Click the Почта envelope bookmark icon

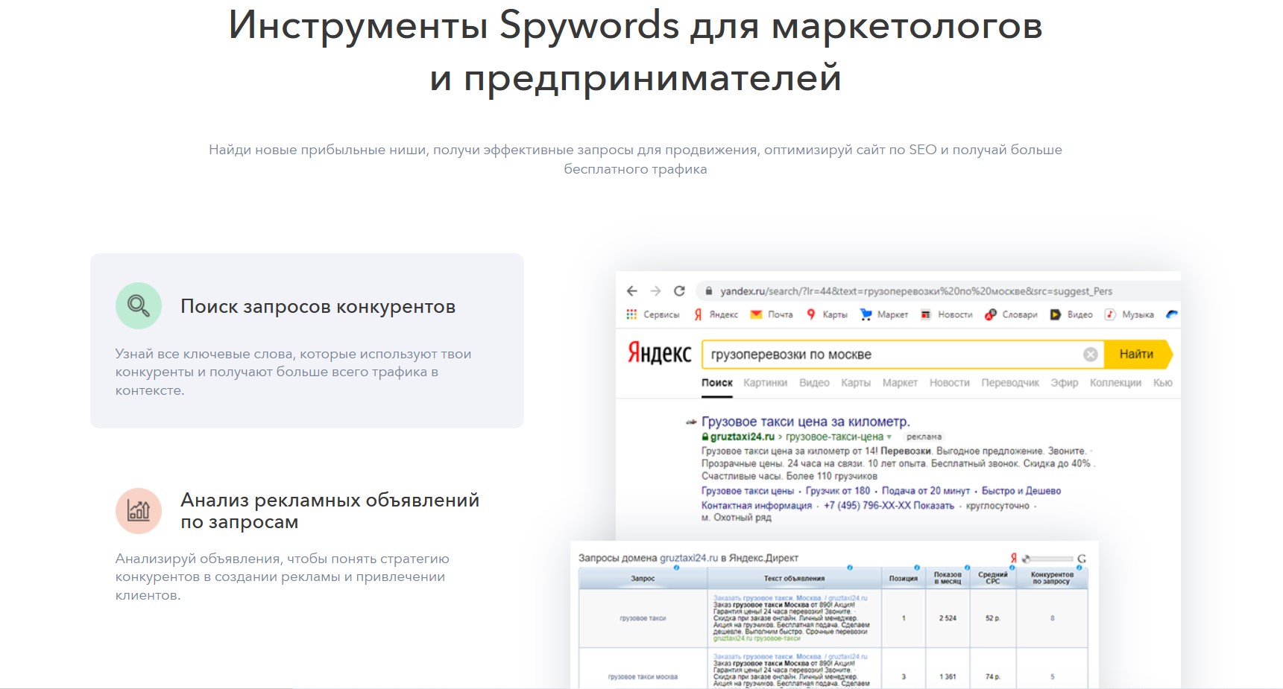756,314
